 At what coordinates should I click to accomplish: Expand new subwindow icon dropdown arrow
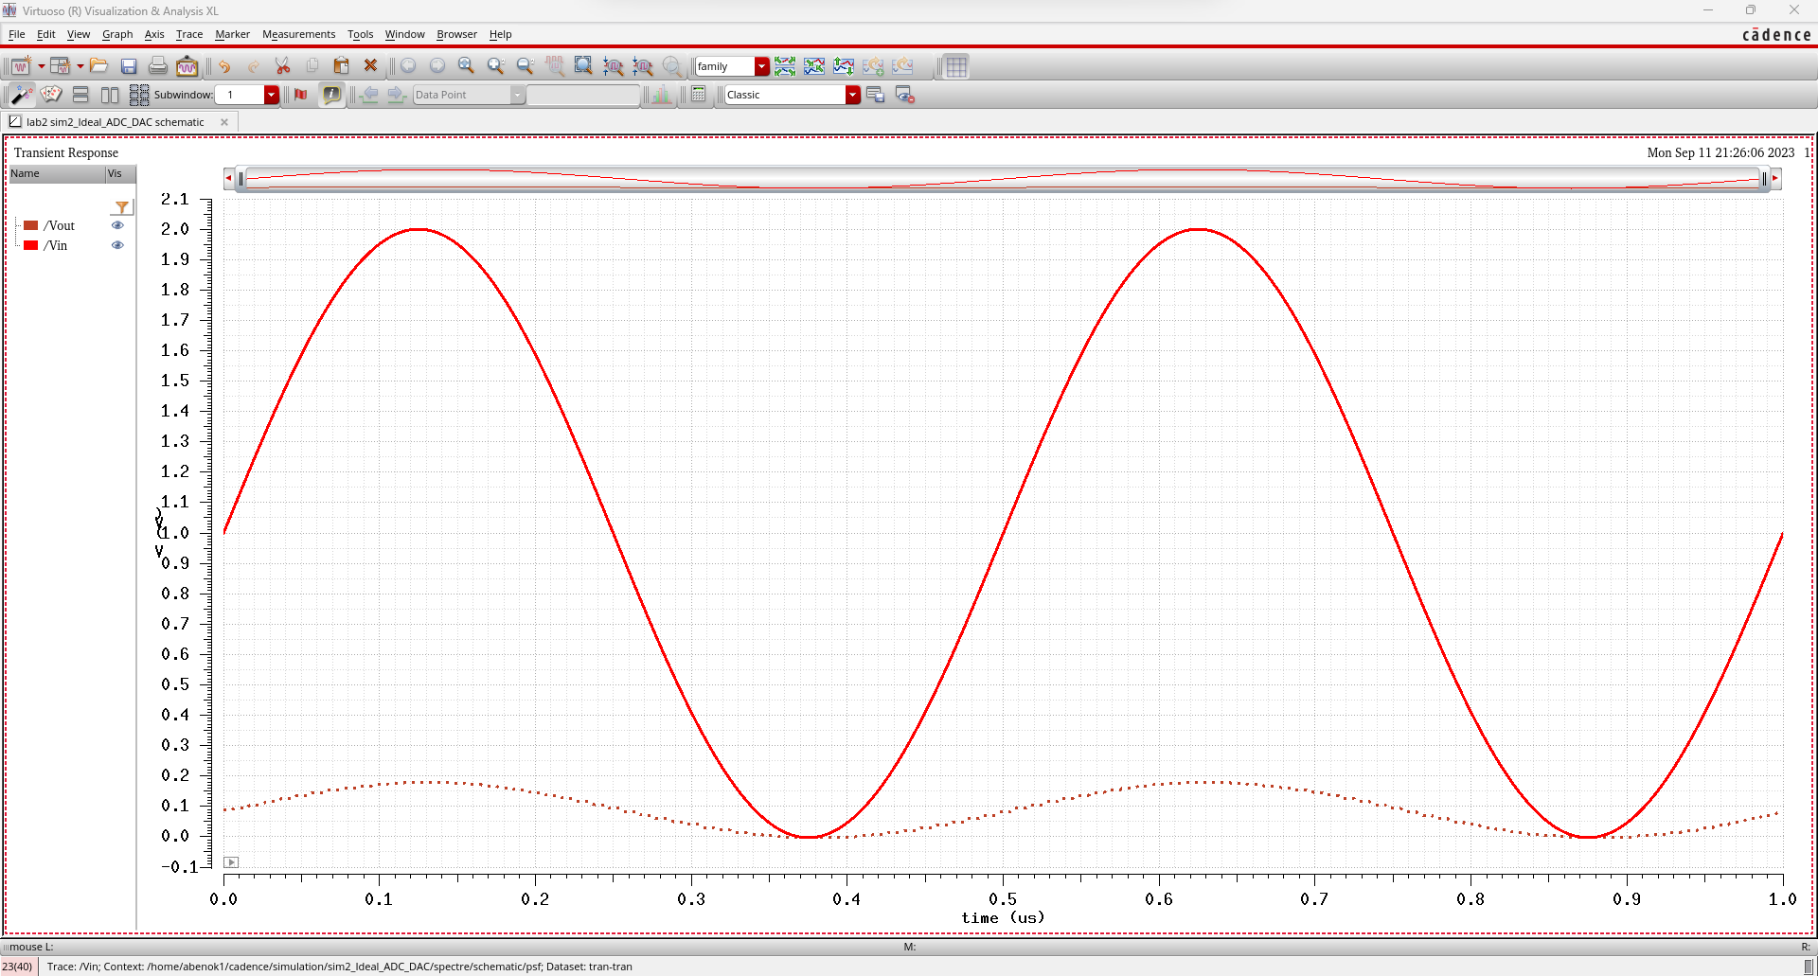point(80,66)
